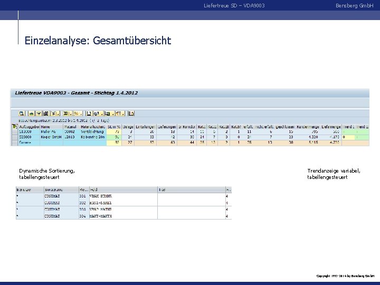Click the nicht erfüllt column header
The height and width of the screenshot is (285, 380).
tap(264, 127)
